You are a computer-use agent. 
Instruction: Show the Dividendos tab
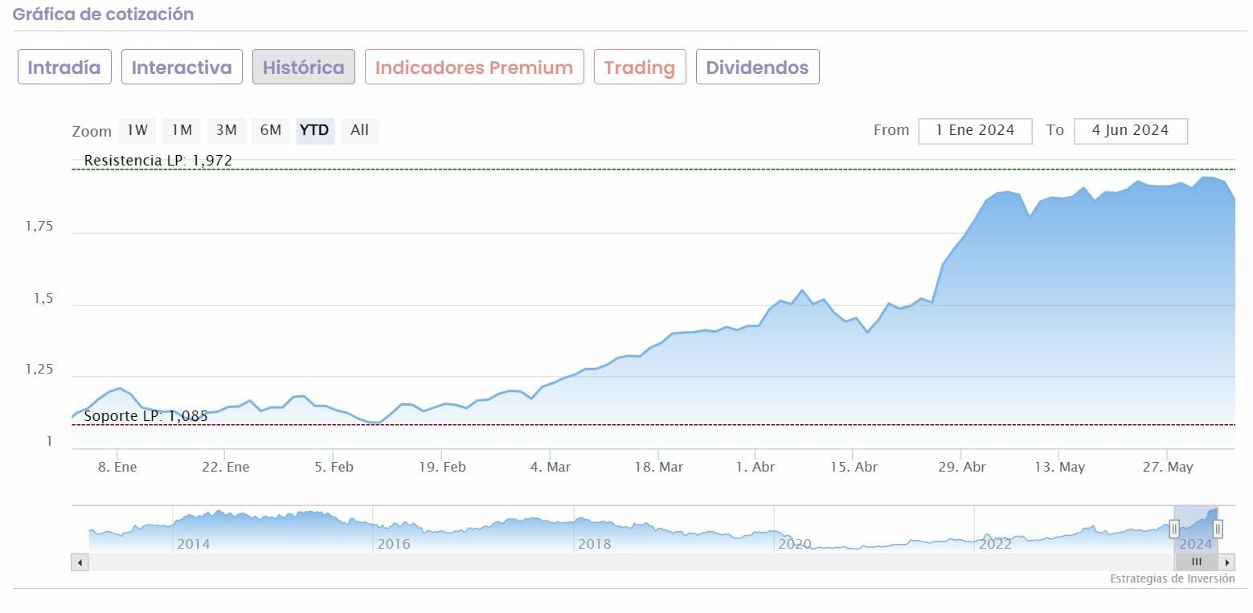[x=757, y=67]
